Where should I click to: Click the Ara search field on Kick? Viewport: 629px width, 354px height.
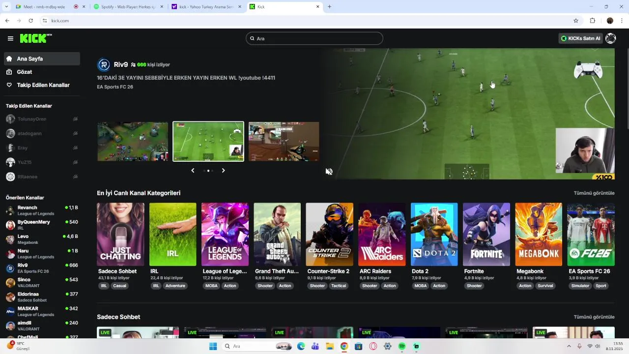point(314,38)
